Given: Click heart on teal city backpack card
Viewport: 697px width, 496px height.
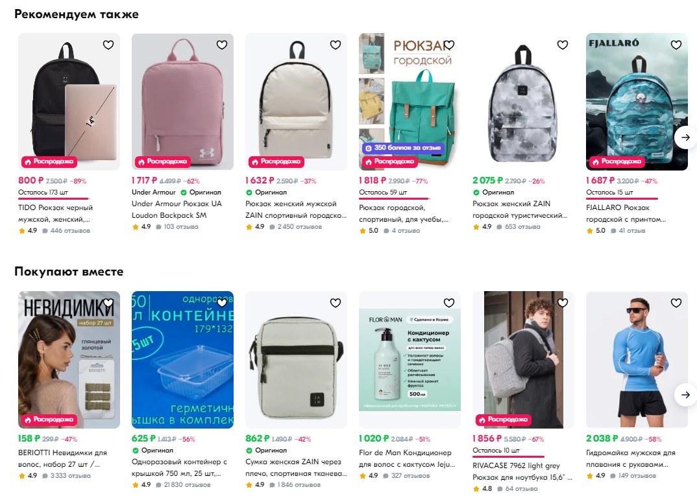Looking at the screenshot, I should pyautogui.click(x=449, y=45).
